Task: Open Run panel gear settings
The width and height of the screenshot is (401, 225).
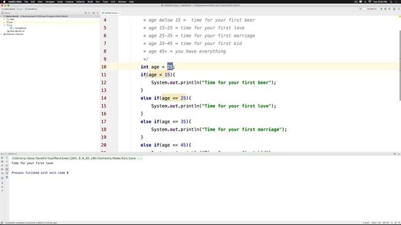Action: point(395,154)
